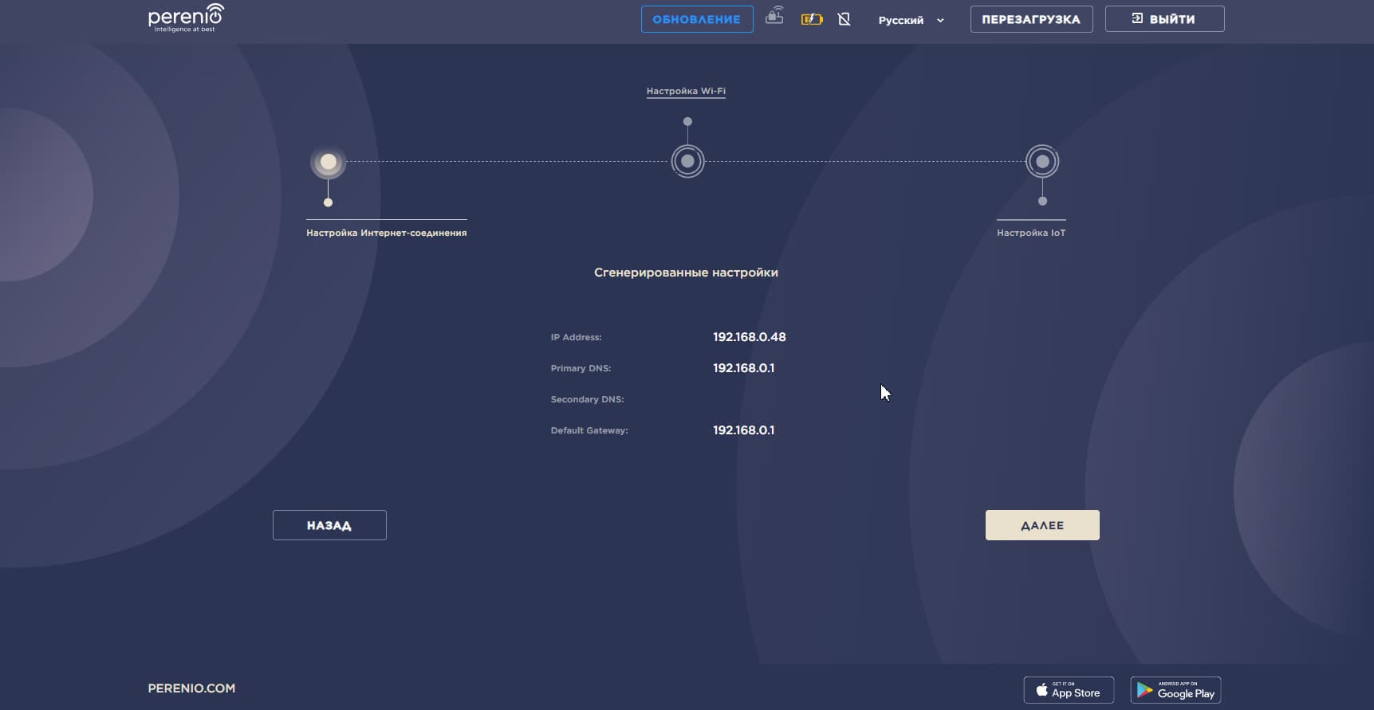1374x710 pixels.
Task: Click the ВЫЙТИ logout button
Action: (x=1164, y=19)
